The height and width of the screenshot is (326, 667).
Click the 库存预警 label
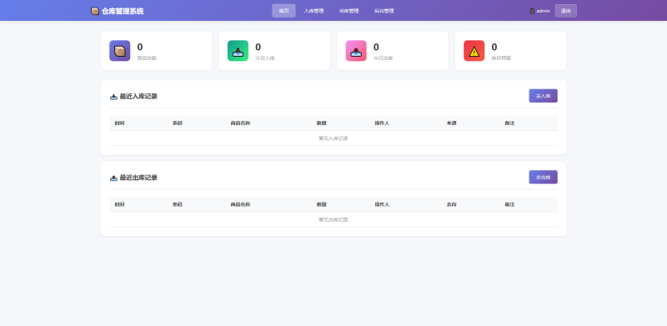coord(502,58)
